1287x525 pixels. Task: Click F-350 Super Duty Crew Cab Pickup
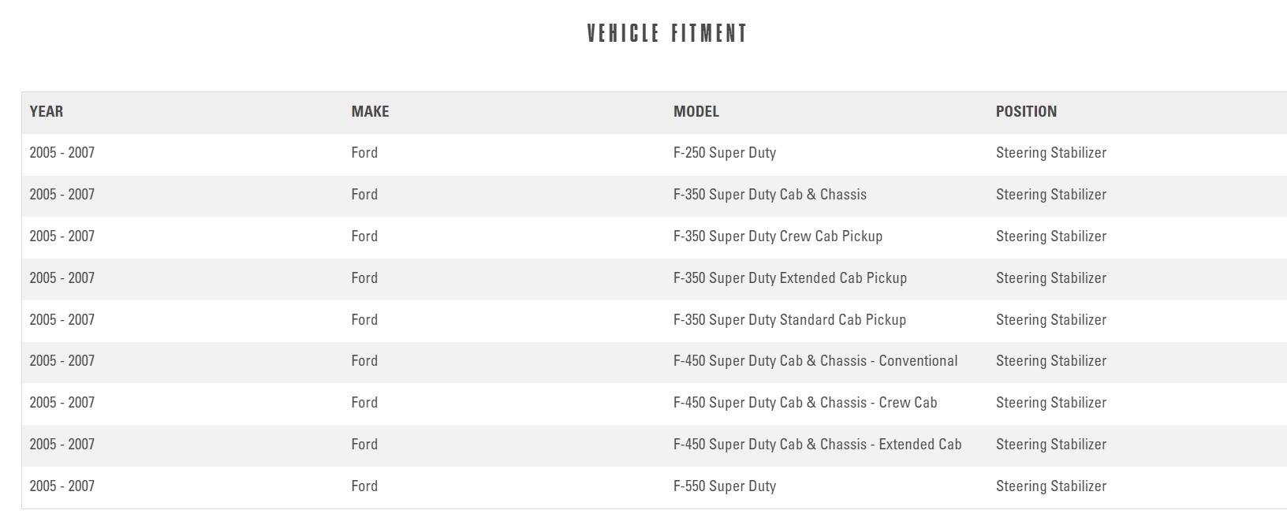777,236
